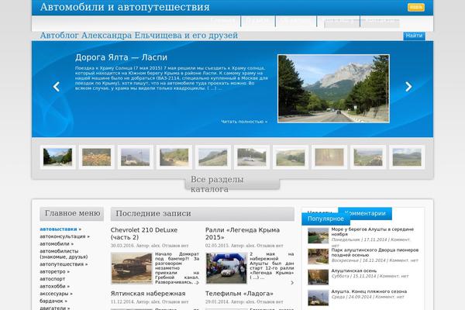The image size is (465, 310).
Task: Click the Последние записи heading
Action: (x=202, y=214)
